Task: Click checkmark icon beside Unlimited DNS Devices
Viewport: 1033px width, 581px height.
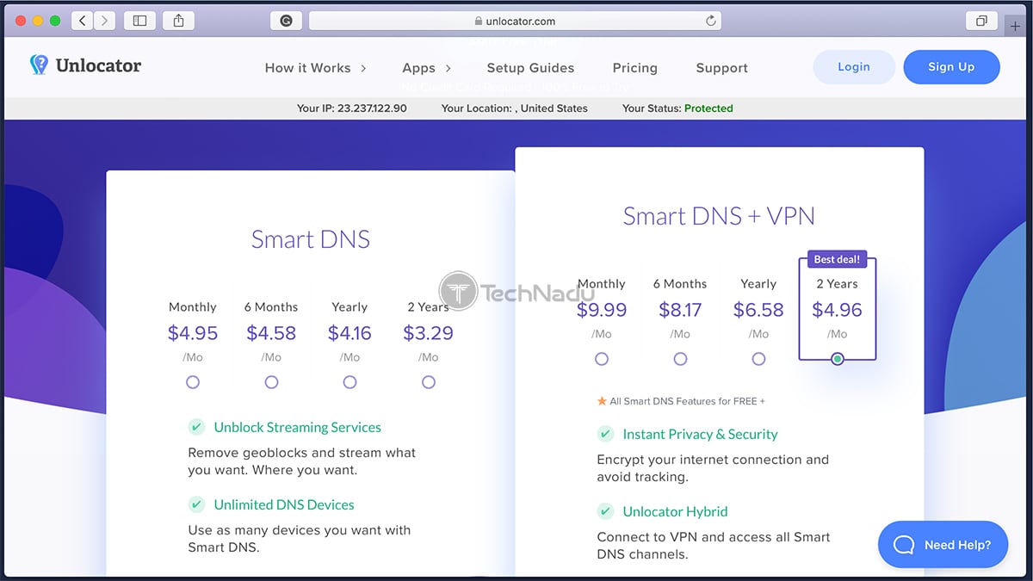Action: (196, 504)
